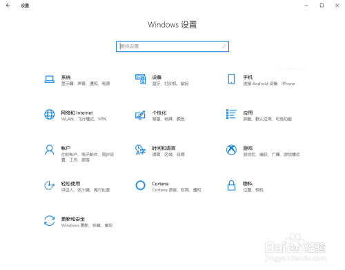
Task: Open the 应用 list icon
Action: click(231, 114)
